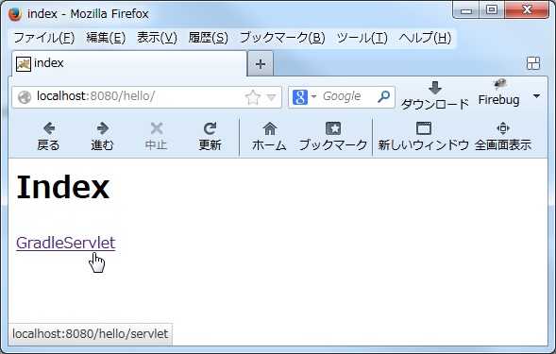Open 新しいウィンドウ new window
The height and width of the screenshot is (354, 556).
pyautogui.click(x=424, y=136)
